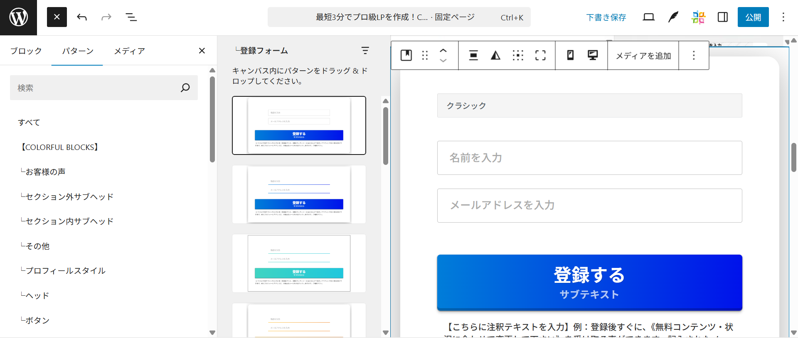
Task: Click the editor canvas scrollbar
Action: [794, 157]
